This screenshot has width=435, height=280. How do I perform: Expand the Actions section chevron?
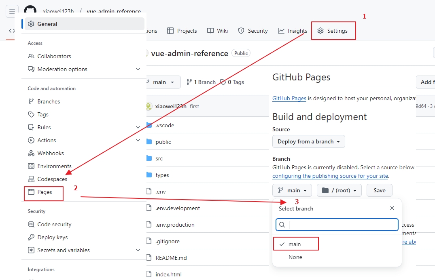(138, 140)
